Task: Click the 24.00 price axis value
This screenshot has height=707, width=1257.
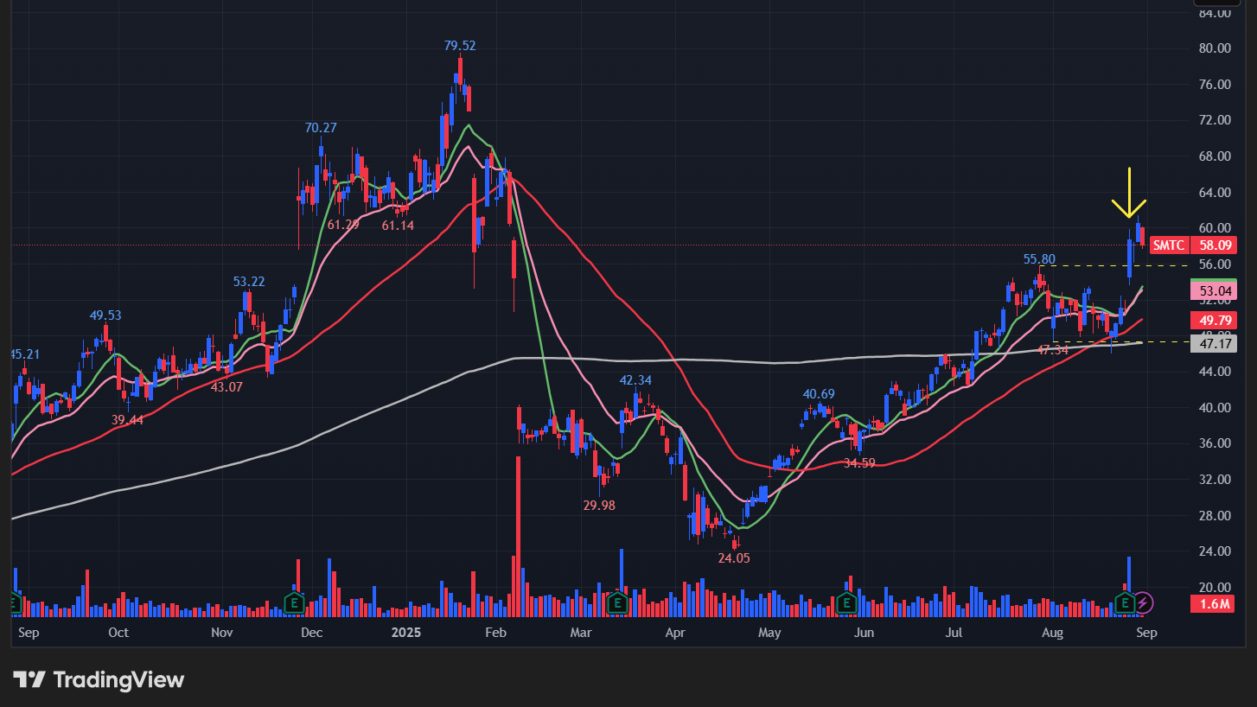Action: point(1213,551)
